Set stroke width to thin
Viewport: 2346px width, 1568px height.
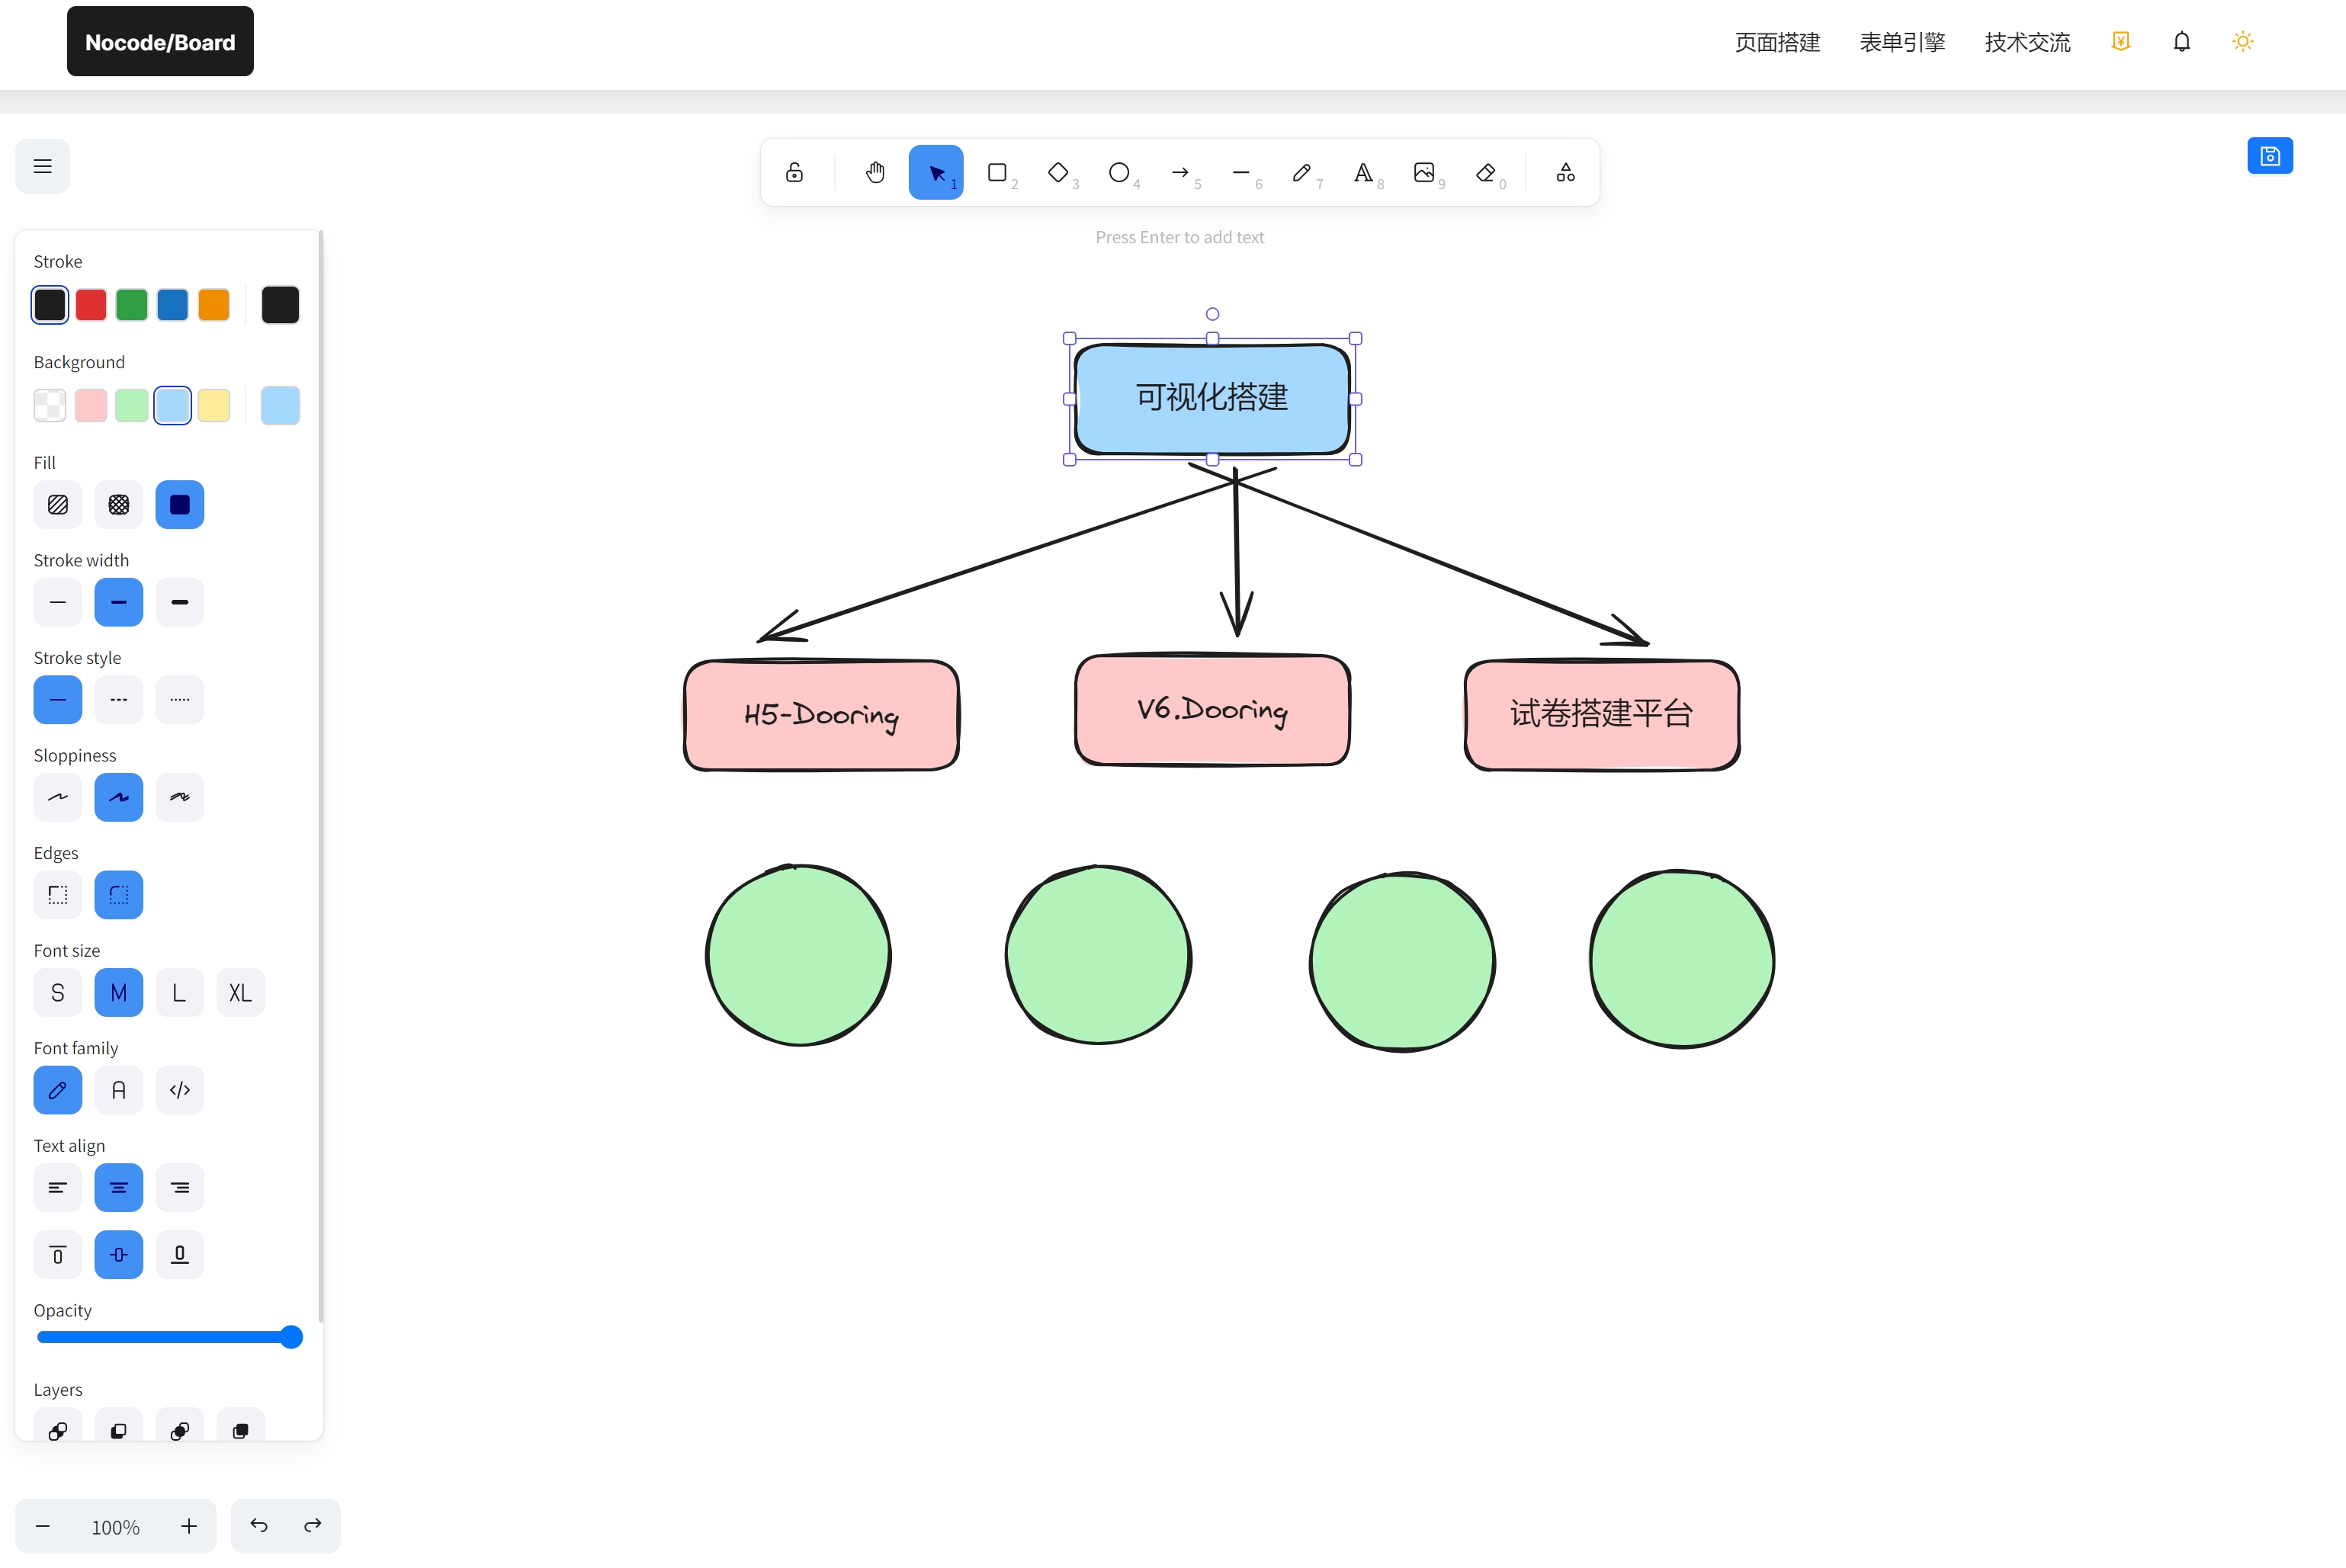coord(58,602)
